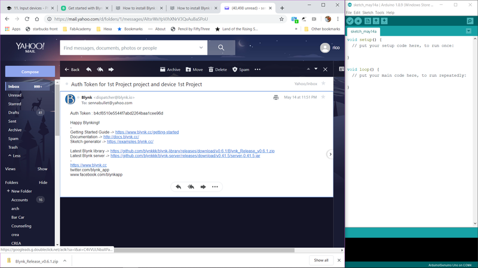
Task: Mark the email as Spam
Action: [241, 70]
